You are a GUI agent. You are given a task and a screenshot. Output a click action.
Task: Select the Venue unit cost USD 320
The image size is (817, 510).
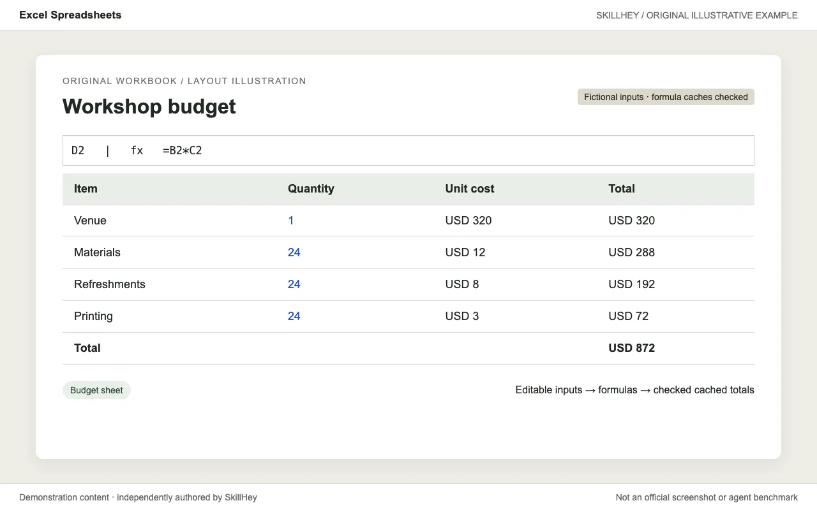click(468, 221)
